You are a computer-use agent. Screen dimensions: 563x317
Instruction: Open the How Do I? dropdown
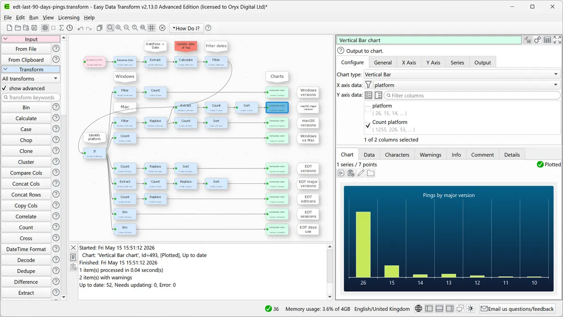(186, 28)
